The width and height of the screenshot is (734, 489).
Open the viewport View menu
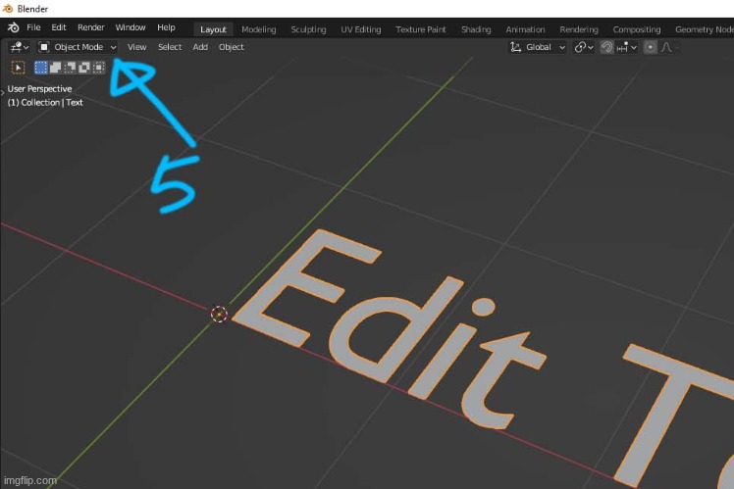click(x=137, y=47)
